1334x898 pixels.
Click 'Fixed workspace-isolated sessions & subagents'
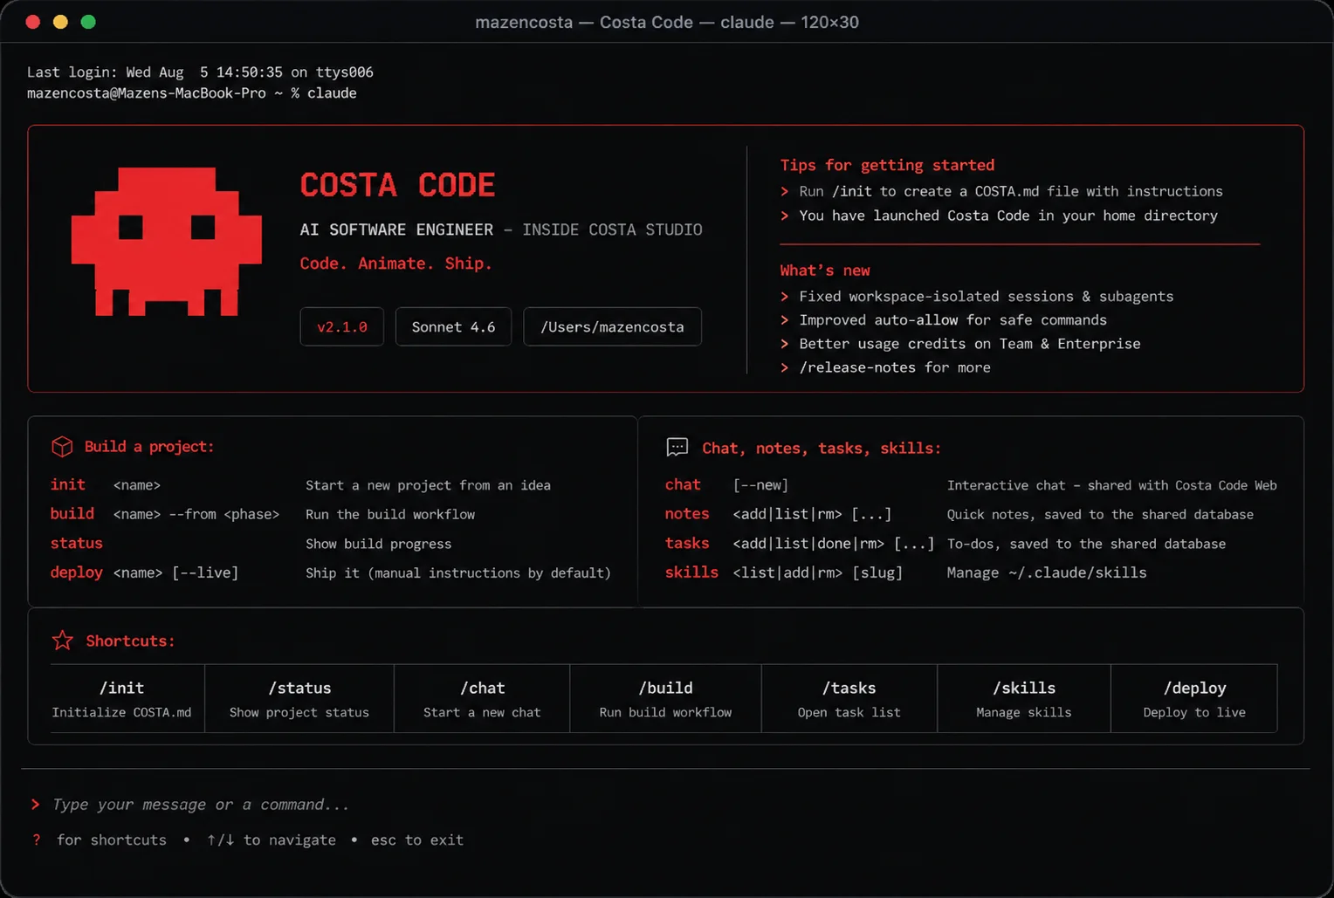click(x=987, y=297)
